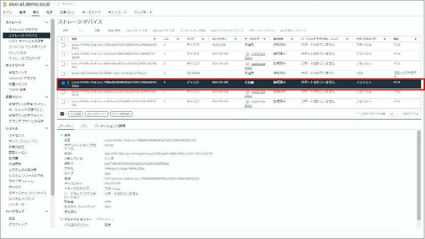Click datastore icon in LUN 1 row
The height and width of the screenshot is (239, 425).
247,92
